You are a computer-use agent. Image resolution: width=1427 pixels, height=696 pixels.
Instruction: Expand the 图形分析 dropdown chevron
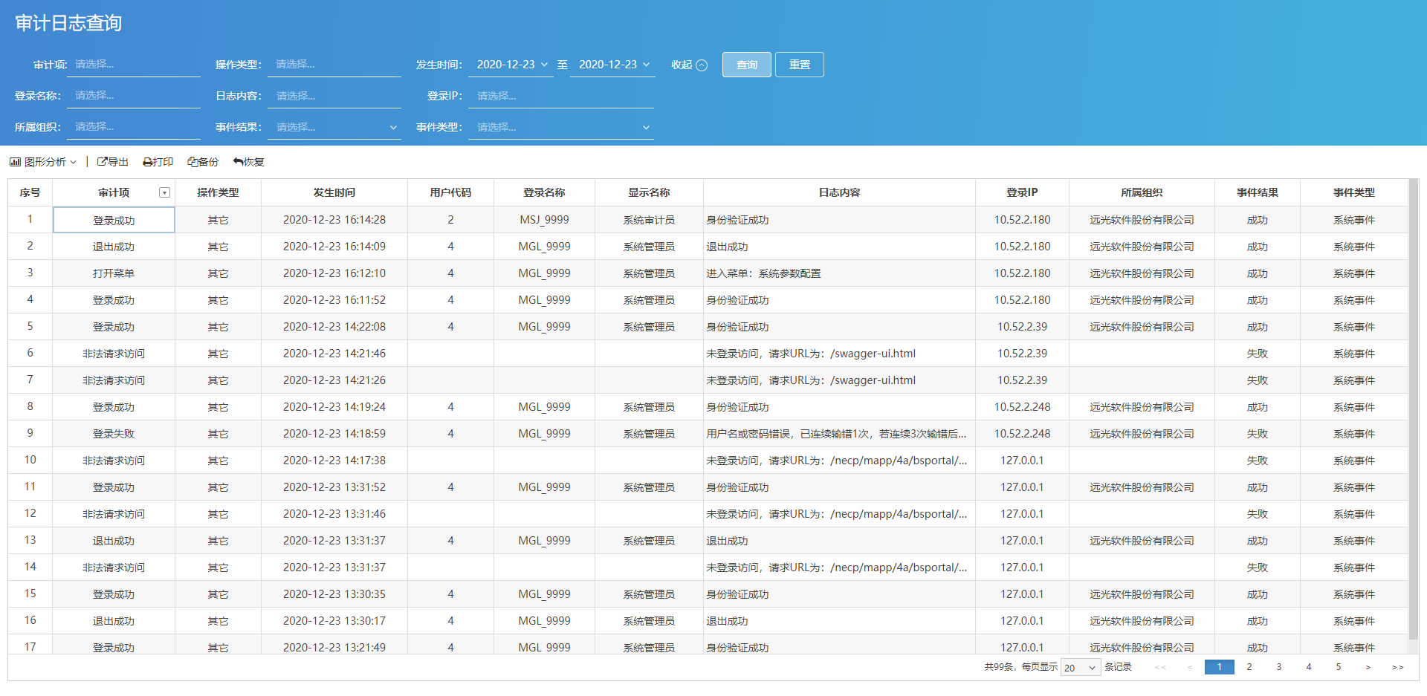pos(74,161)
